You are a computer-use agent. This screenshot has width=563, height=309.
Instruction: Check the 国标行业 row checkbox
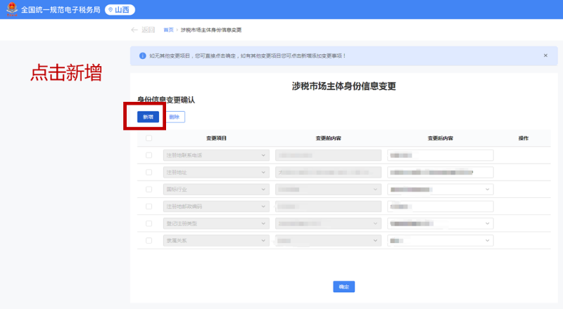[x=148, y=189]
